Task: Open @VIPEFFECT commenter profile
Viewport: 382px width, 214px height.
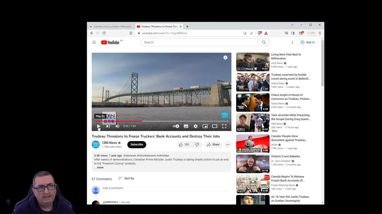Action: pyautogui.click(x=110, y=202)
